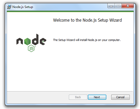Click the dark letter n of the logo
This screenshot has width=140, height=109.
click(20, 41)
